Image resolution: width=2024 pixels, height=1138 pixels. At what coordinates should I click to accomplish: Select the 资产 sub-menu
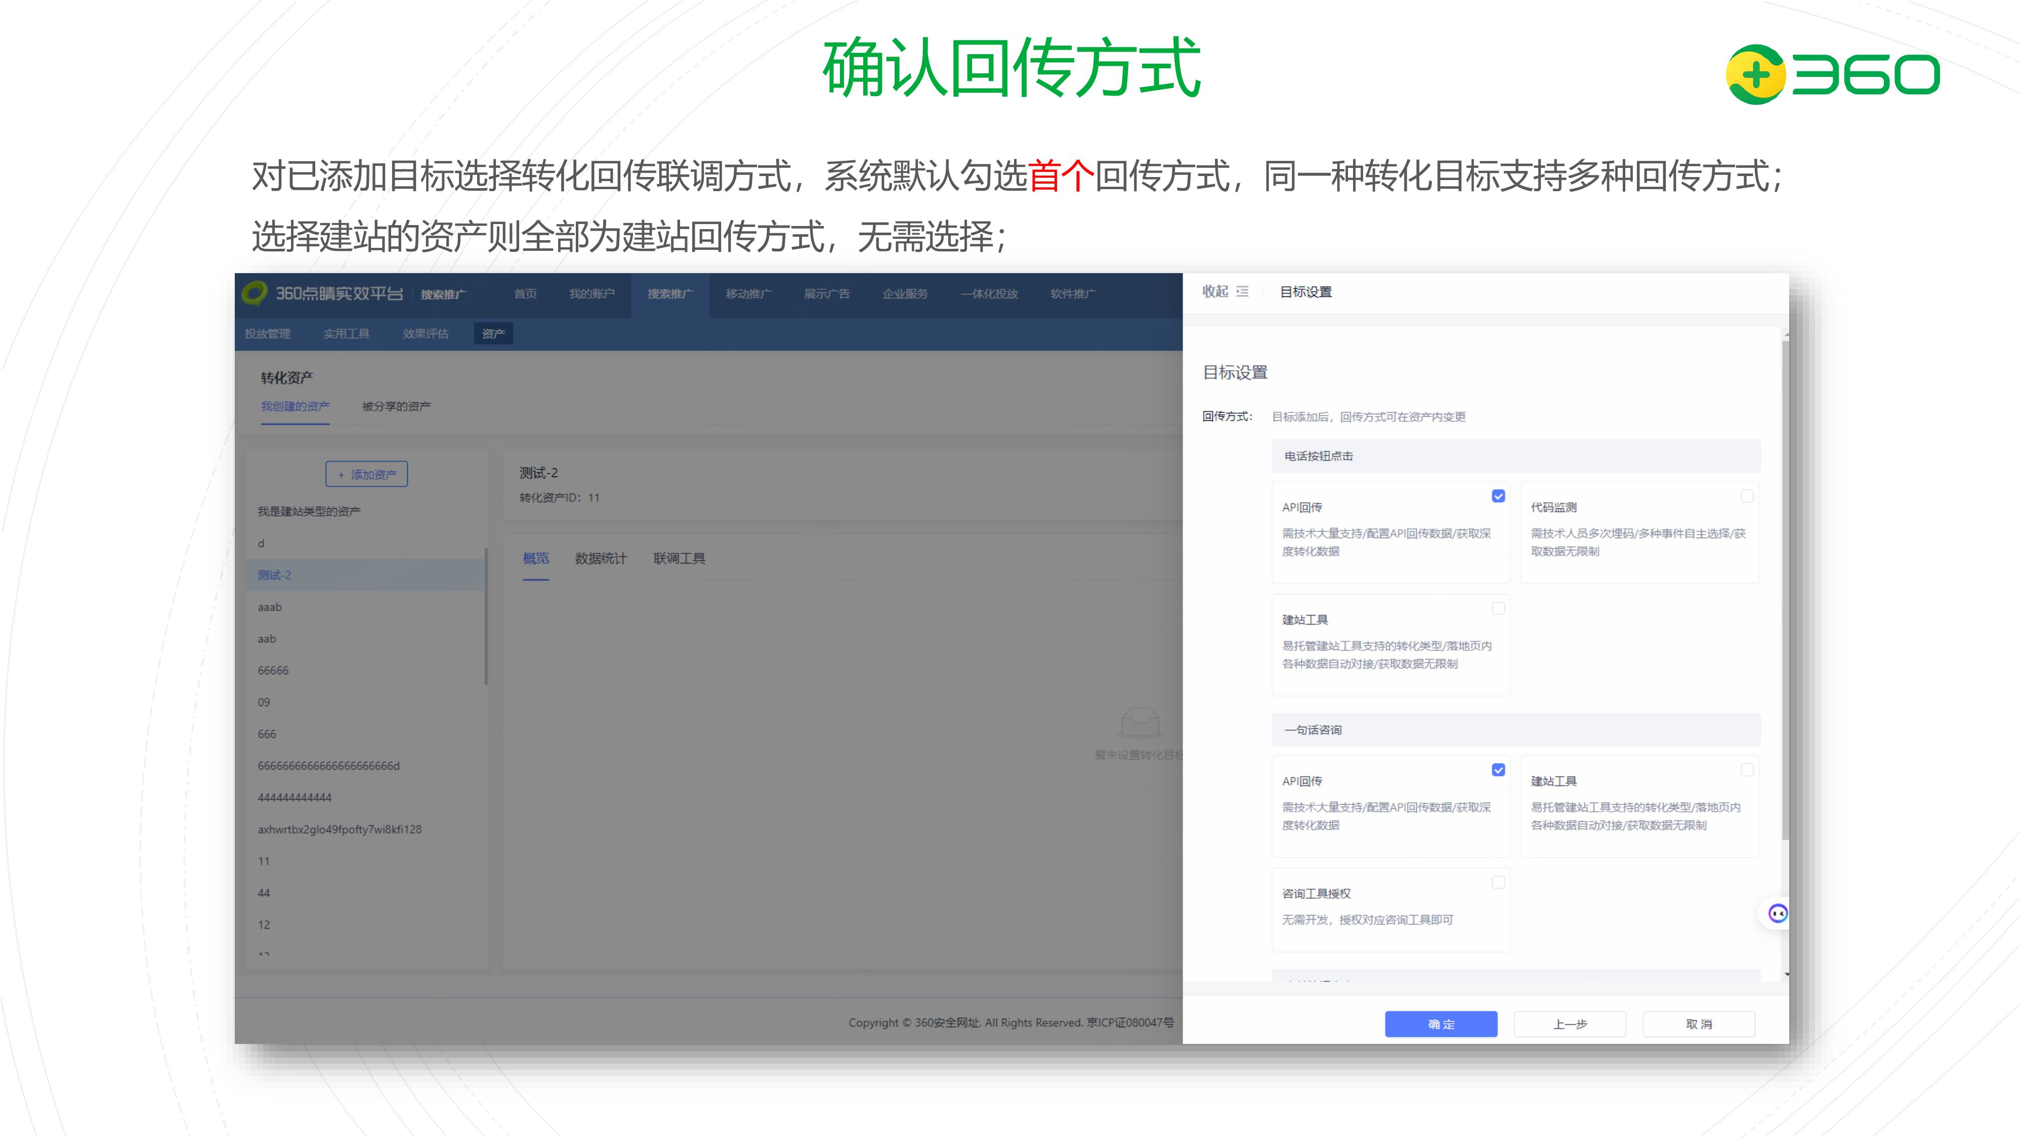pyautogui.click(x=493, y=334)
